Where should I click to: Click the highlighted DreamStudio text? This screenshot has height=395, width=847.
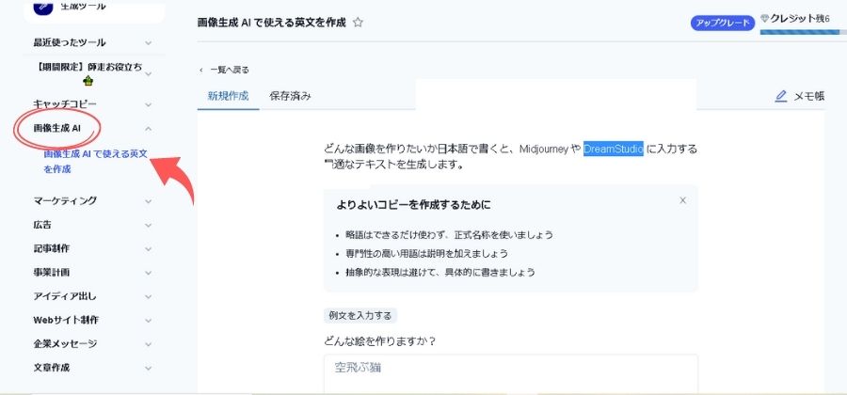(x=613, y=149)
